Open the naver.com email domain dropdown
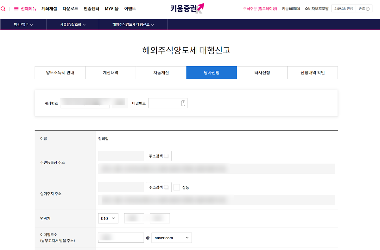The height and width of the screenshot is (250, 380). pos(172,238)
